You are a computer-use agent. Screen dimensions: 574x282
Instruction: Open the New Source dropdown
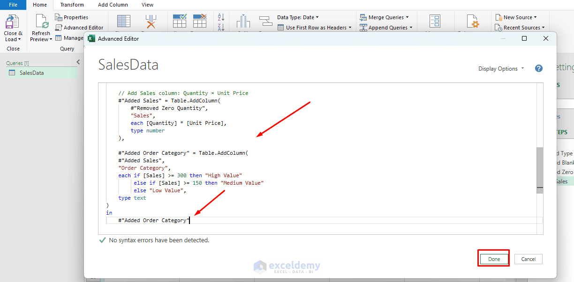(516, 17)
